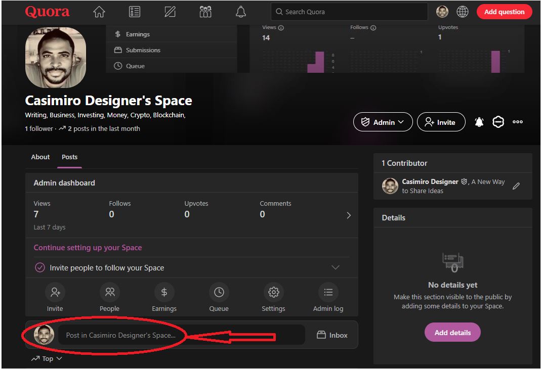This screenshot has width=541, height=369.
Task: Open the Settings gear icon
Action: tap(274, 292)
